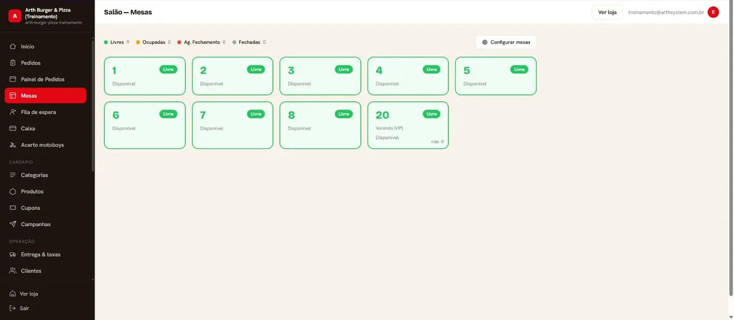Image resolution: width=734 pixels, height=320 pixels.
Task: Open table 3 card
Action: (320, 76)
